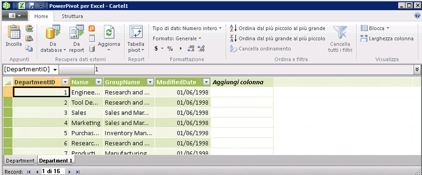Click the paste-replace icon in the Appunti group
Screen dimensions: 422x175
click(29, 38)
